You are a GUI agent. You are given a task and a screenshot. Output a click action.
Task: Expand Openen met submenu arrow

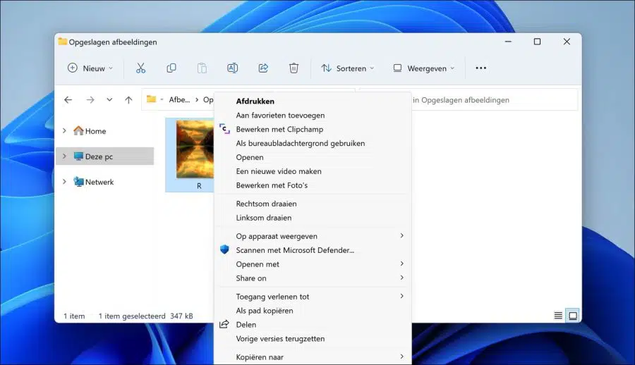tap(401, 264)
